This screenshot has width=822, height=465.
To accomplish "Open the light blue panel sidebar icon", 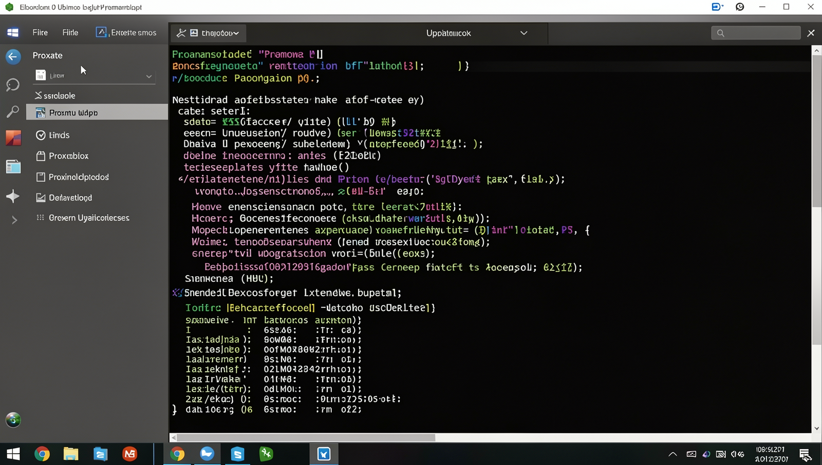I will [13, 166].
